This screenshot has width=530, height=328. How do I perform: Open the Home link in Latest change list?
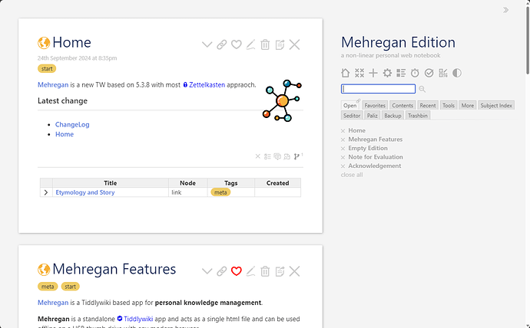pyautogui.click(x=65, y=134)
